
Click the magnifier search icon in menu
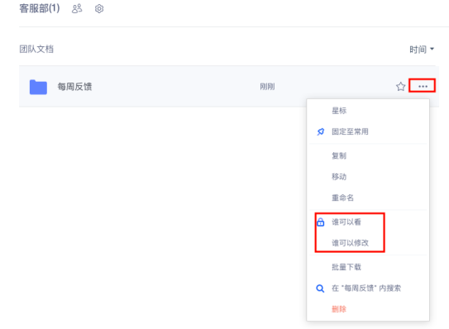click(320, 288)
